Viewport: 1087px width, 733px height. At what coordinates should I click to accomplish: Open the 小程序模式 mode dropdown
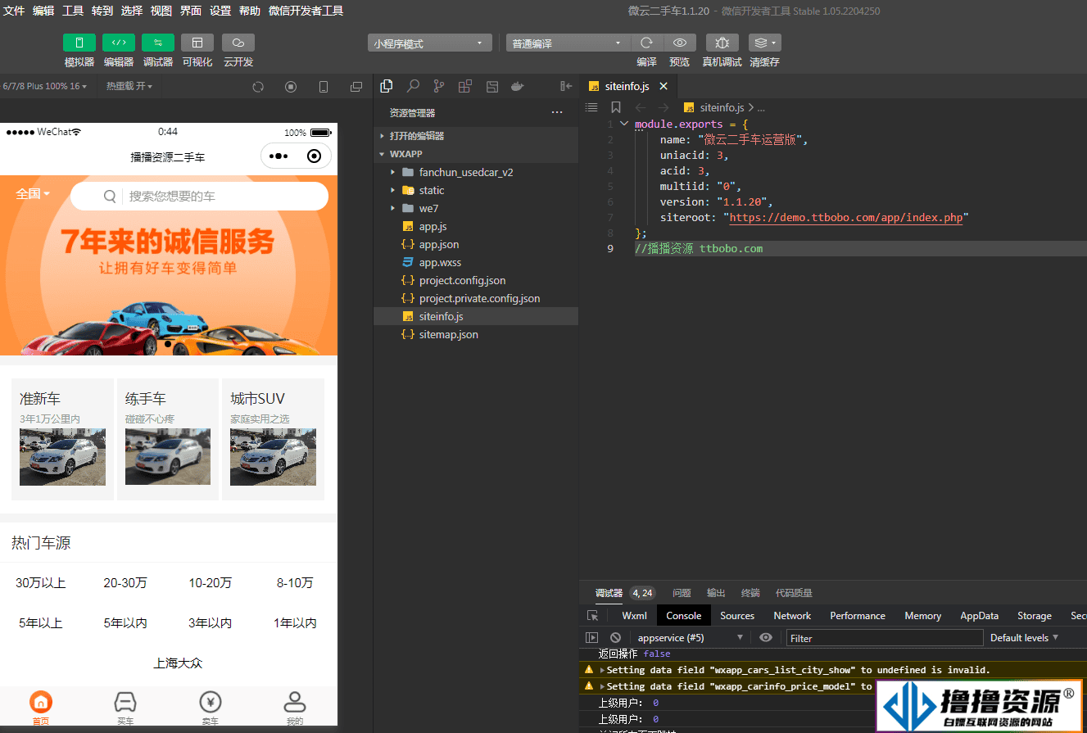pyautogui.click(x=430, y=43)
